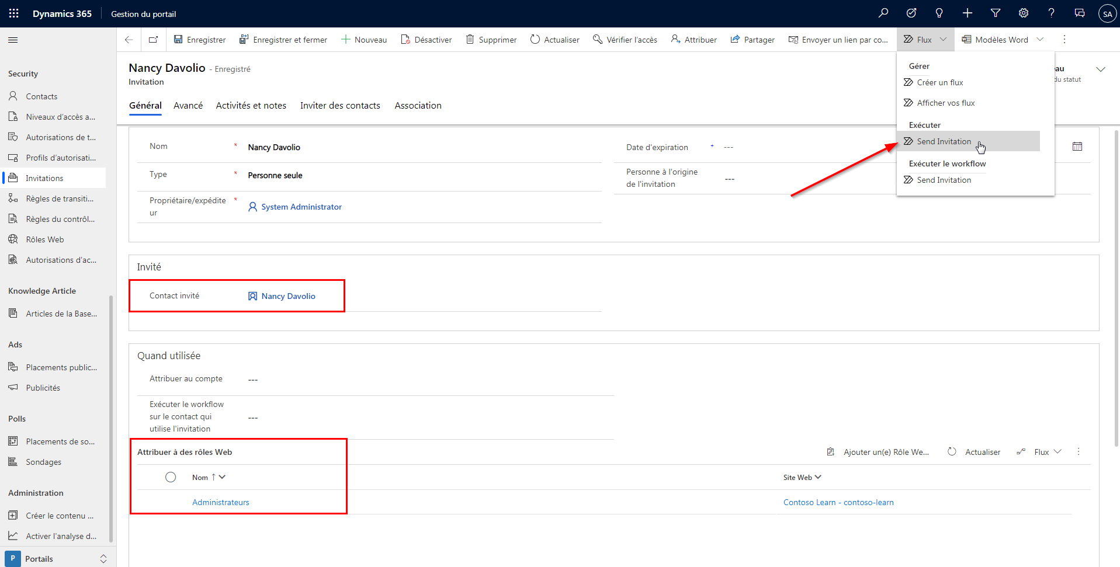Switch to Inviter des contacts tab
Image resolution: width=1120 pixels, height=567 pixels.
tap(340, 106)
